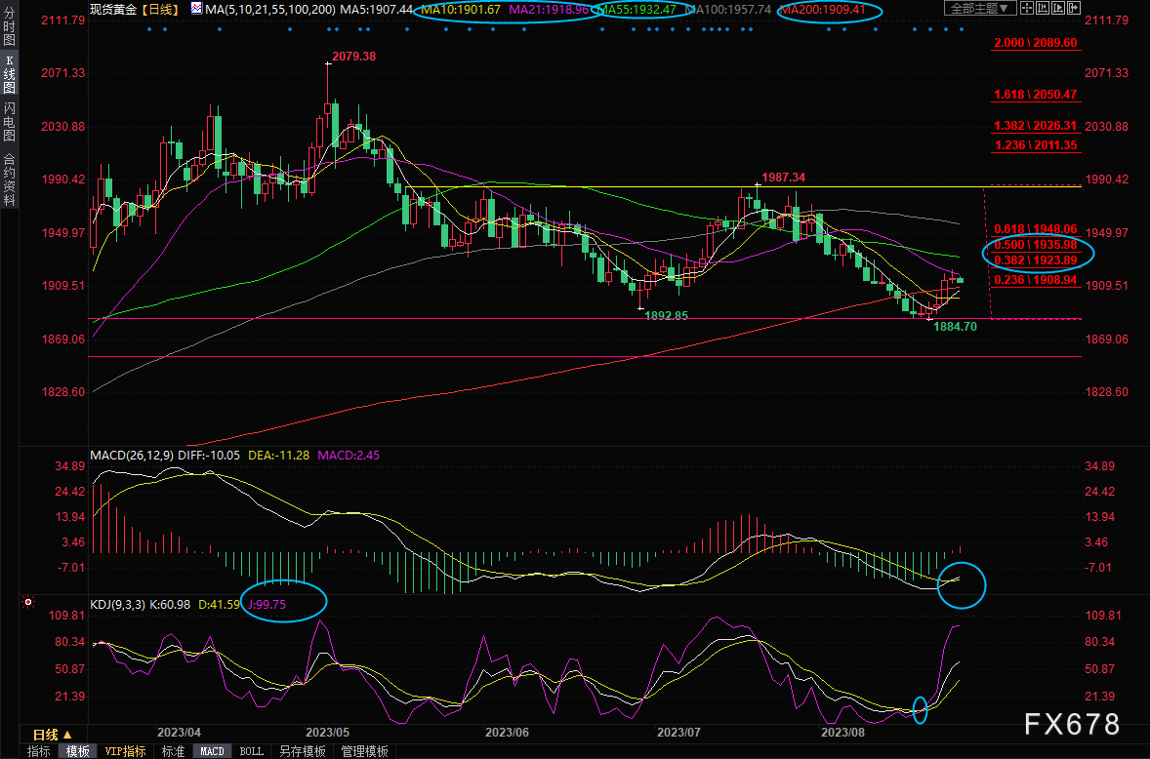This screenshot has height=759, width=1150.
Task: Click the red sun icon beside KDJ
Action: tap(29, 604)
